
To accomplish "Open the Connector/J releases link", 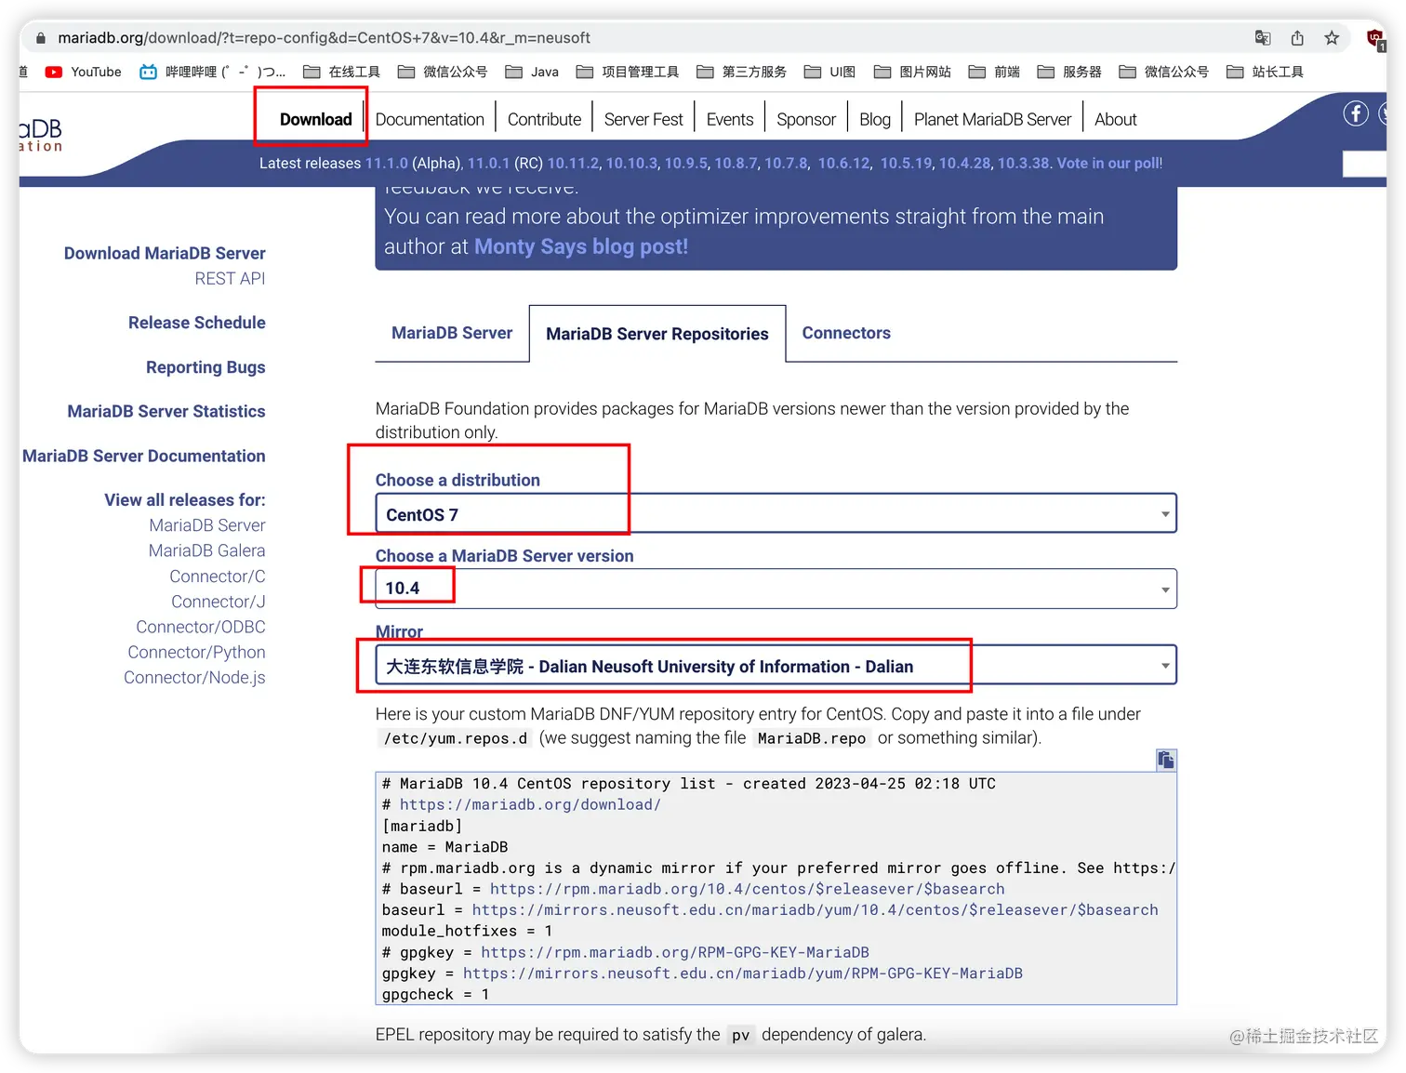I will 219,602.
